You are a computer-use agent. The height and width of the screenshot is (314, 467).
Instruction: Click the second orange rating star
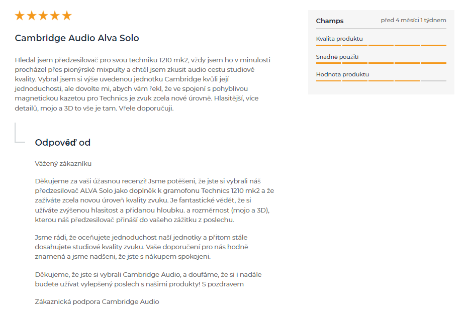(31, 16)
